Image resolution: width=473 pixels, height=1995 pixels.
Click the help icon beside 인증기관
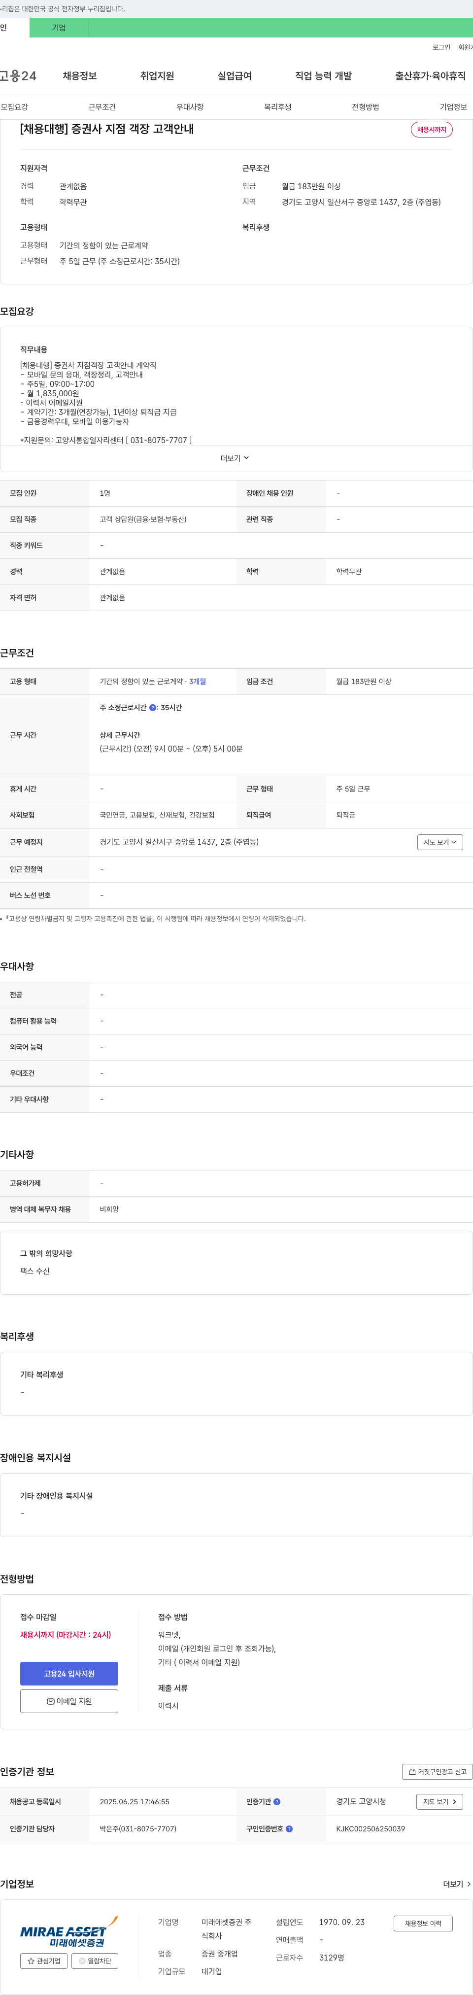pos(277,1801)
